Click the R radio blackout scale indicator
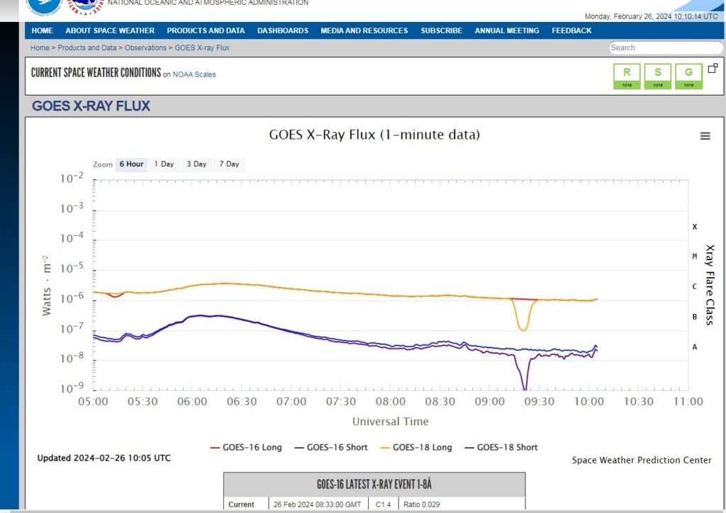Viewport: 726px width, 513px height. tap(627, 77)
